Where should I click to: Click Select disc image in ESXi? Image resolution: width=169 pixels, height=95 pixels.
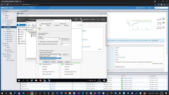tap(157, 64)
